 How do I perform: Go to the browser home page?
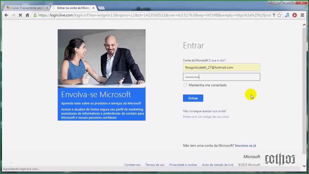coord(28,15)
